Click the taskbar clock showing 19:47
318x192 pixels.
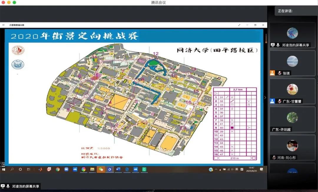click(x=251, y=169)
